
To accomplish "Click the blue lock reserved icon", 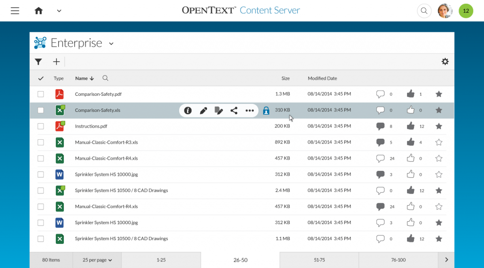I will pos(266,110).
